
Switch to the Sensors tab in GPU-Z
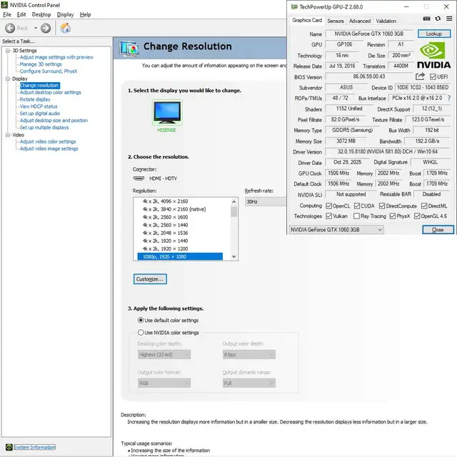(336, 21)
